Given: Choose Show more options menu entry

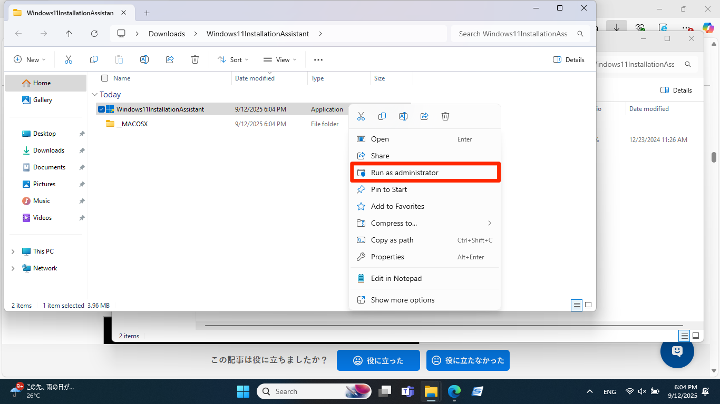Looking at the screenshot, I should tap(403, 300).
